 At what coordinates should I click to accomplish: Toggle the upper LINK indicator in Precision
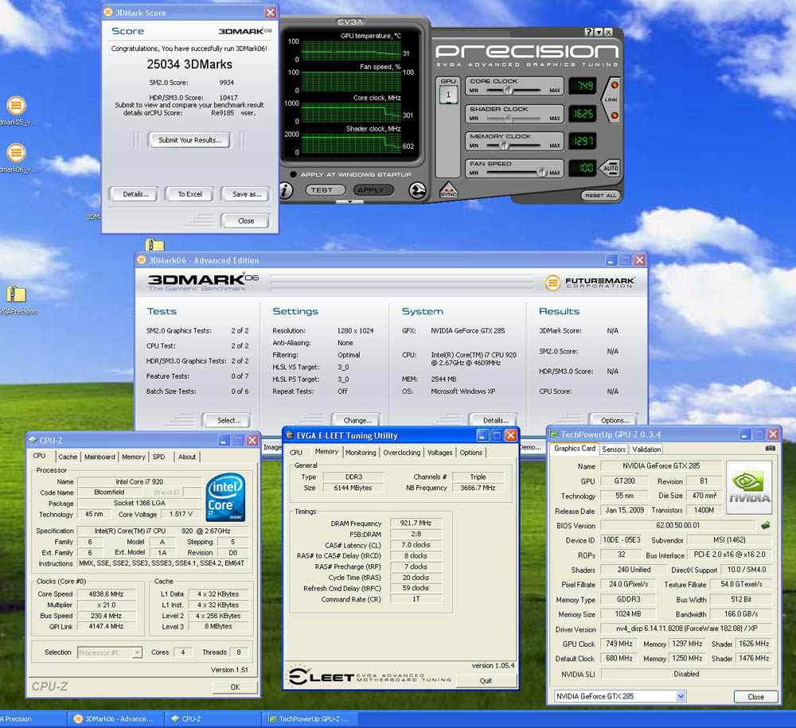(x=615, y=84)
